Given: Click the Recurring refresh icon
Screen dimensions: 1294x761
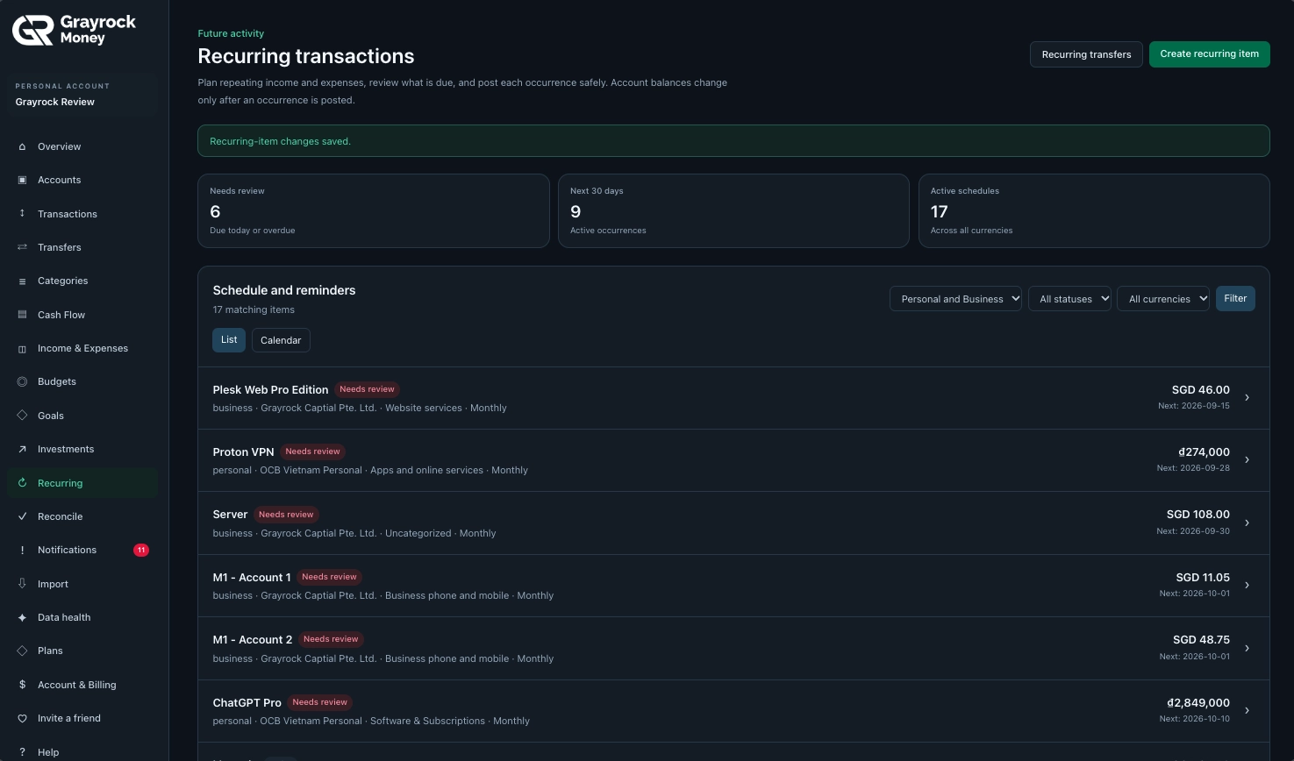Looking at the screenshot, I should [x=22, y=483].
